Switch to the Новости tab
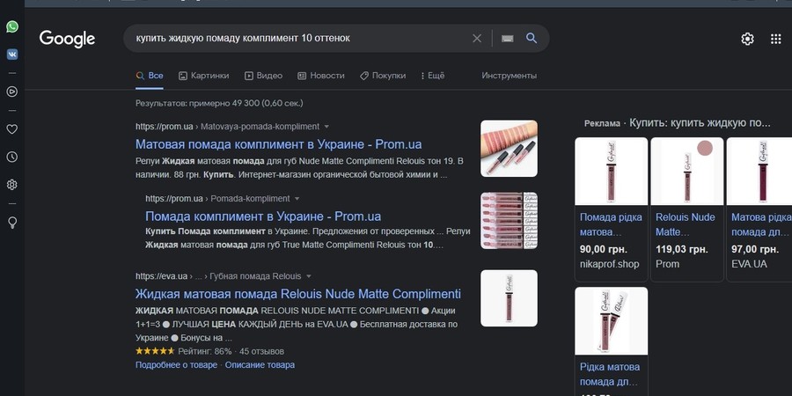 tap(321, 76)
